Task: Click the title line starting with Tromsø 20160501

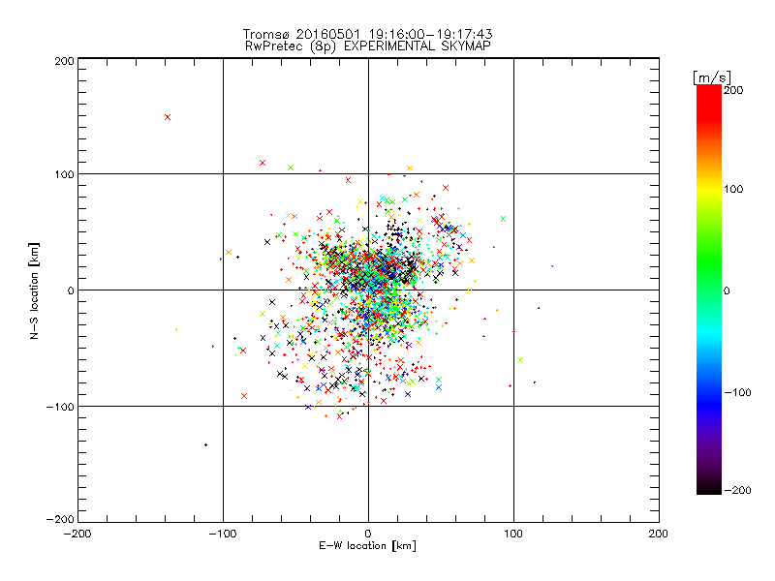Action: pos(367,34)
